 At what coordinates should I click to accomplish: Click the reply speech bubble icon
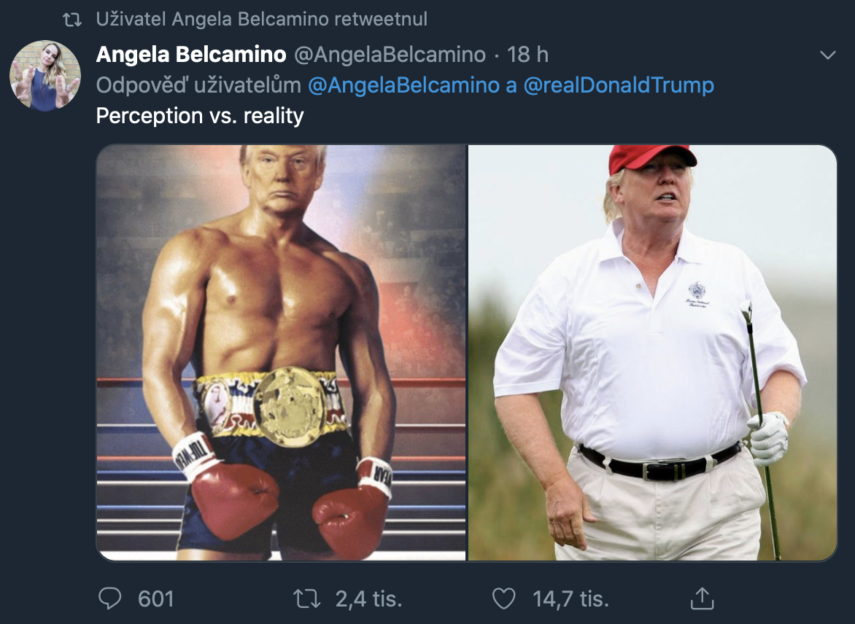[109, 598]
